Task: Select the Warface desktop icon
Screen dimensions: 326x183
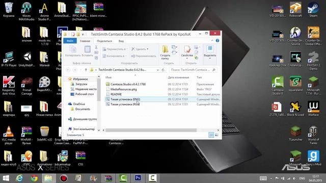Action: click(x=313, y=108)
